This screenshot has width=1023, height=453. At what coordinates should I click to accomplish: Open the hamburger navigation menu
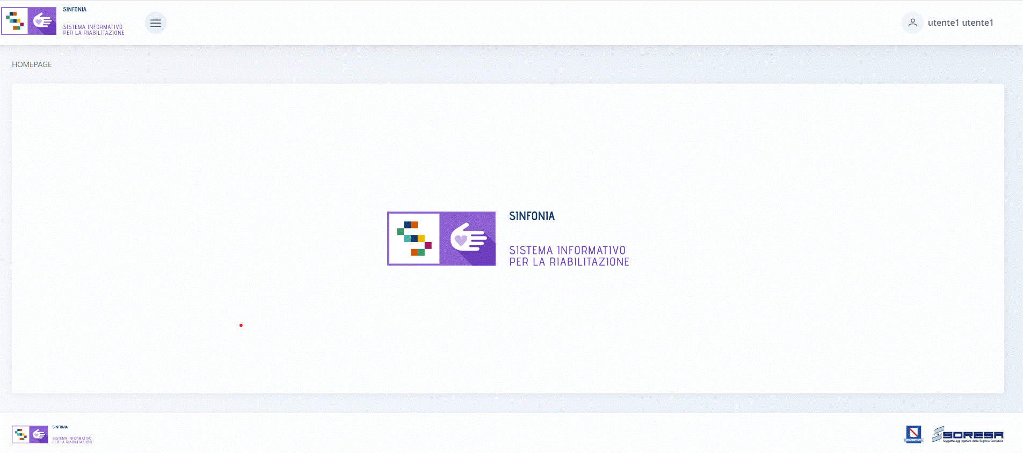pyautogui.click(x=156, y=23)
